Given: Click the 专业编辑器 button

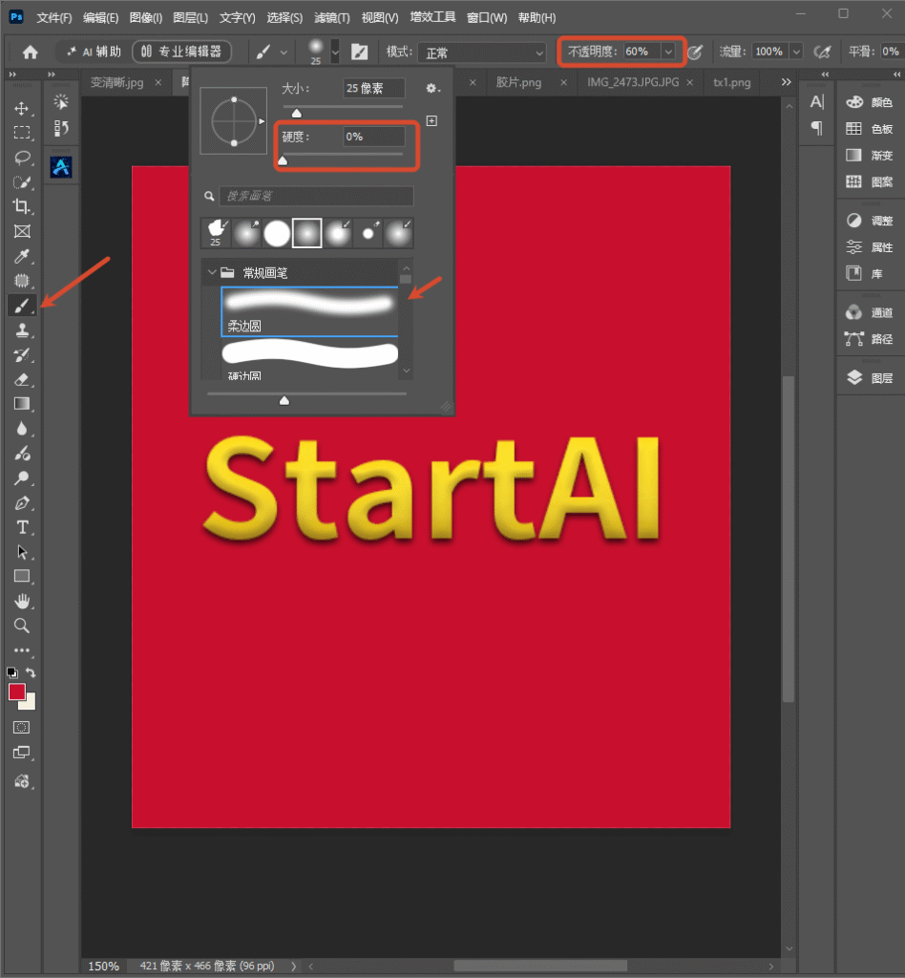Looking at the screenshot, I should point(181,52).
